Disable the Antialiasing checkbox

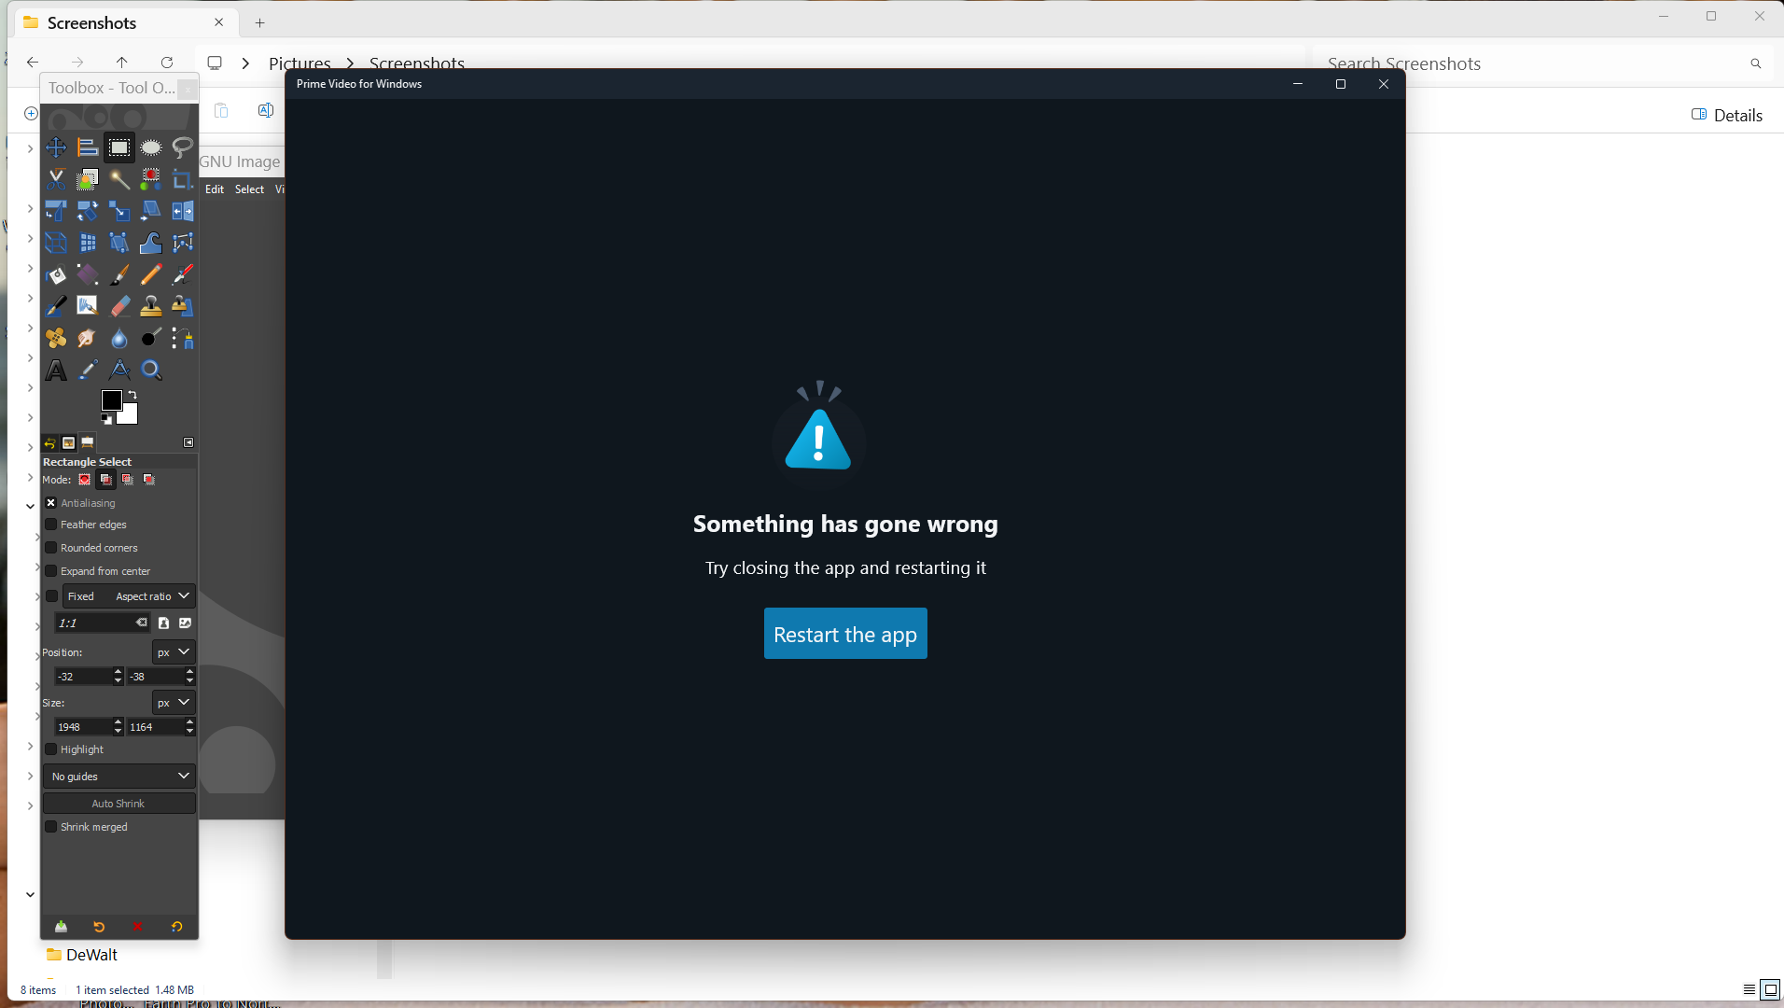point(51,503)
